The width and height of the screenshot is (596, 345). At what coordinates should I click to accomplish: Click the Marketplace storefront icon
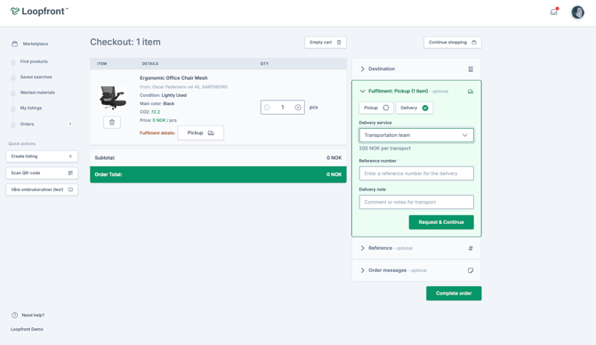(x=14, y=44)
